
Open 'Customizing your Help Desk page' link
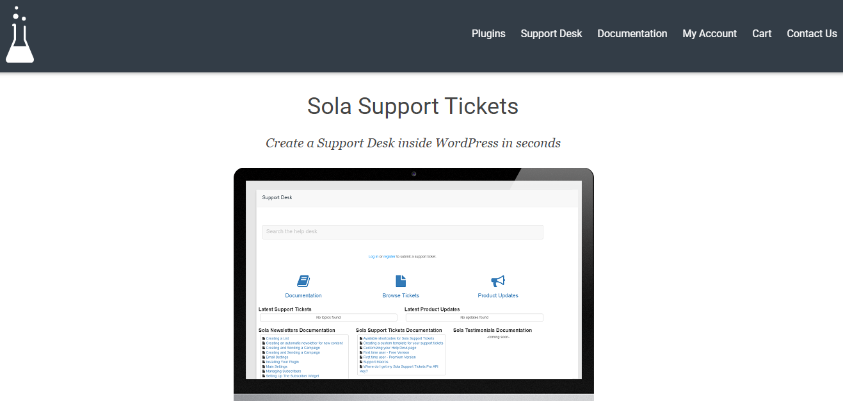(x=390, y=348)
